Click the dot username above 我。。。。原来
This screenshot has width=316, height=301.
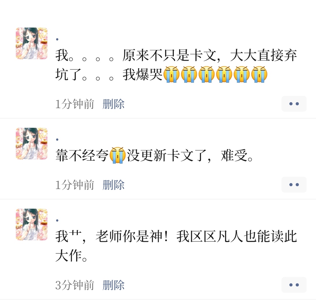click(57, 39)
